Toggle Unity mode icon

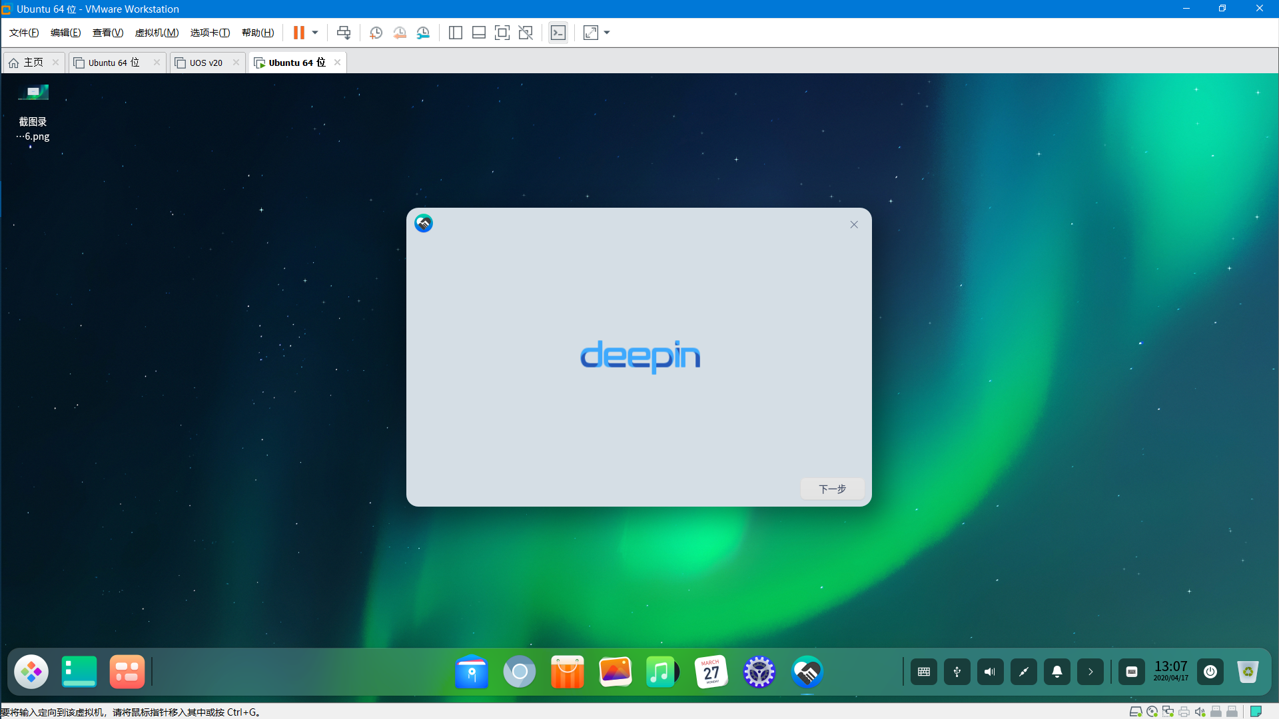(526, 33)
